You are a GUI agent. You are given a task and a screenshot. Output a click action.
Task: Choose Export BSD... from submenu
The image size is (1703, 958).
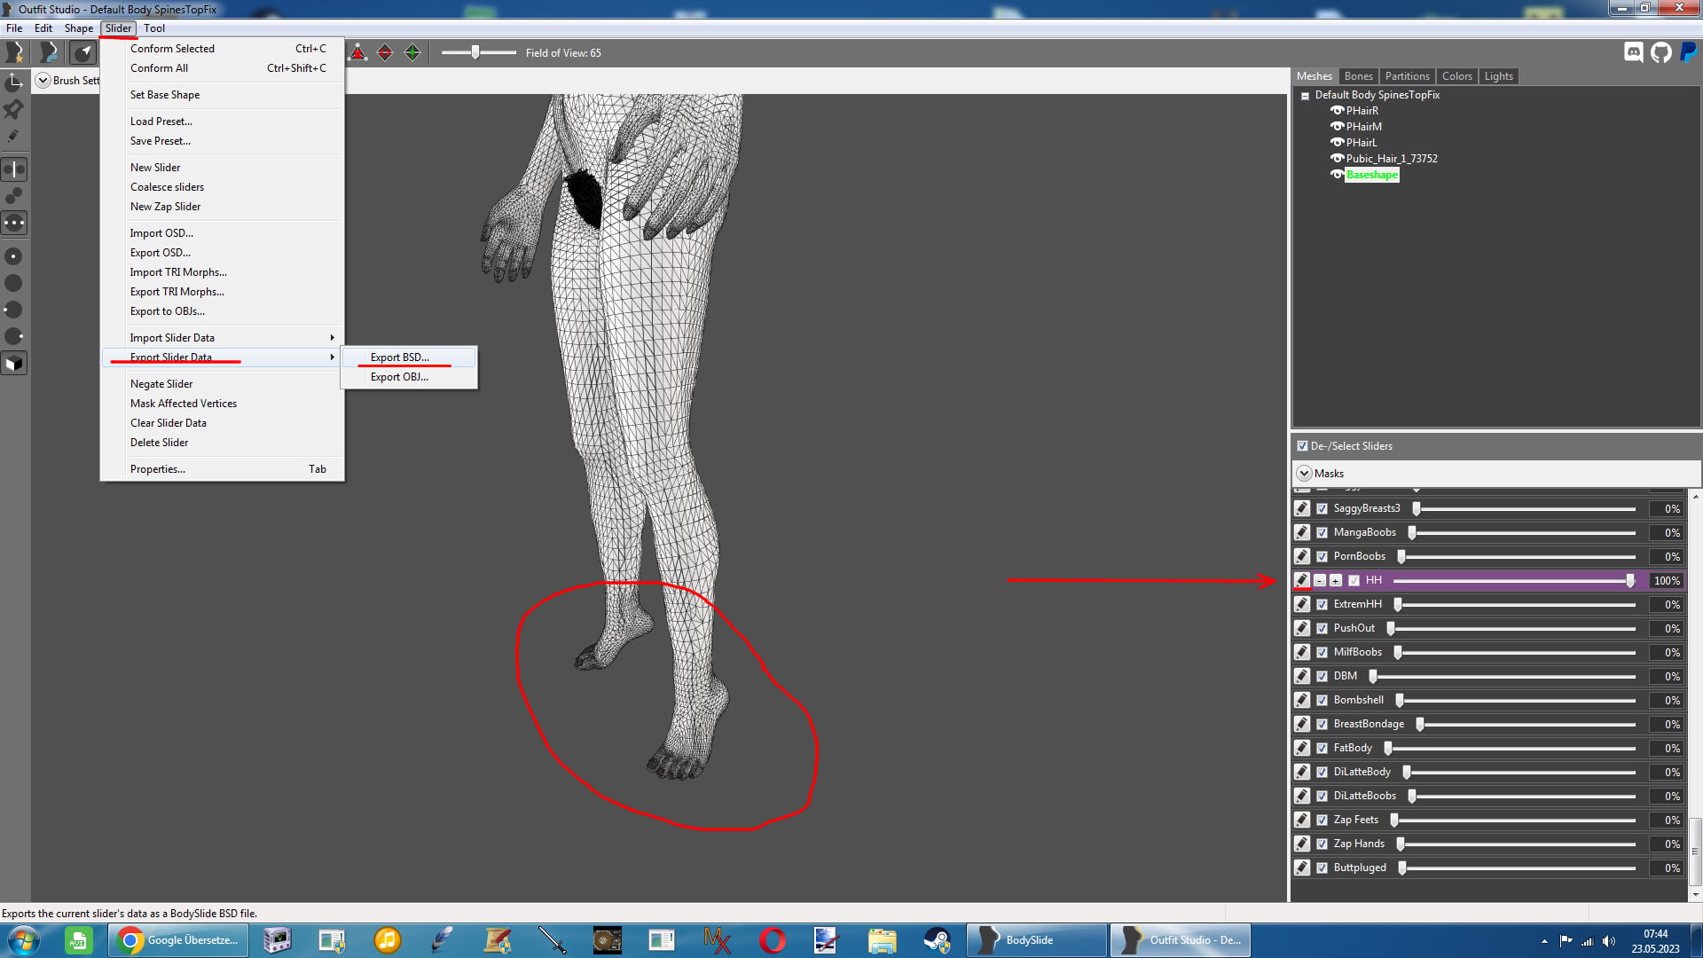pos(409,357)
